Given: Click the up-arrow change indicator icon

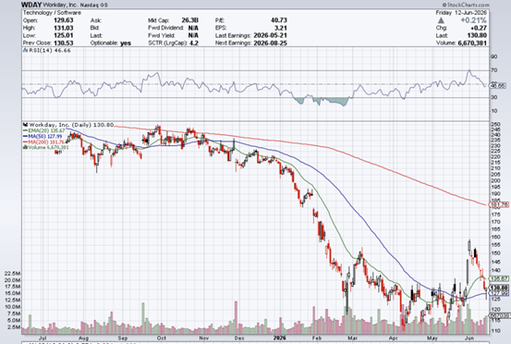Looking at the screenshot, I should (441, 20).
